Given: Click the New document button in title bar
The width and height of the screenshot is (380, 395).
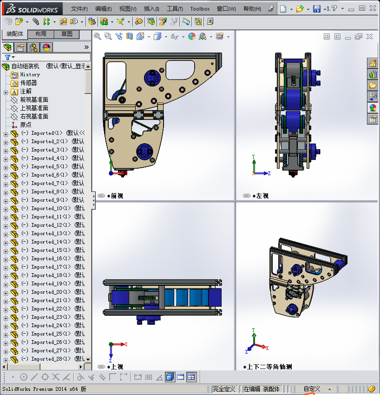Looking at the screenshot, I should coord(283,9).
